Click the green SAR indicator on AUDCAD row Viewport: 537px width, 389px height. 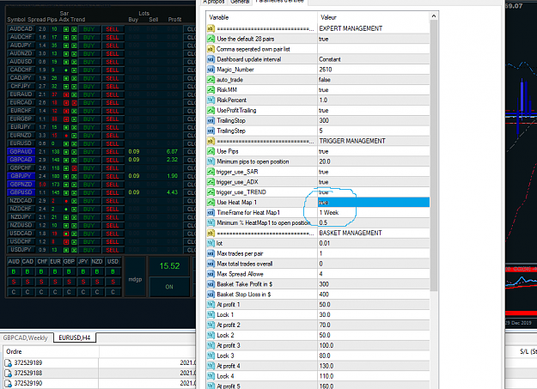coord(66,29)
